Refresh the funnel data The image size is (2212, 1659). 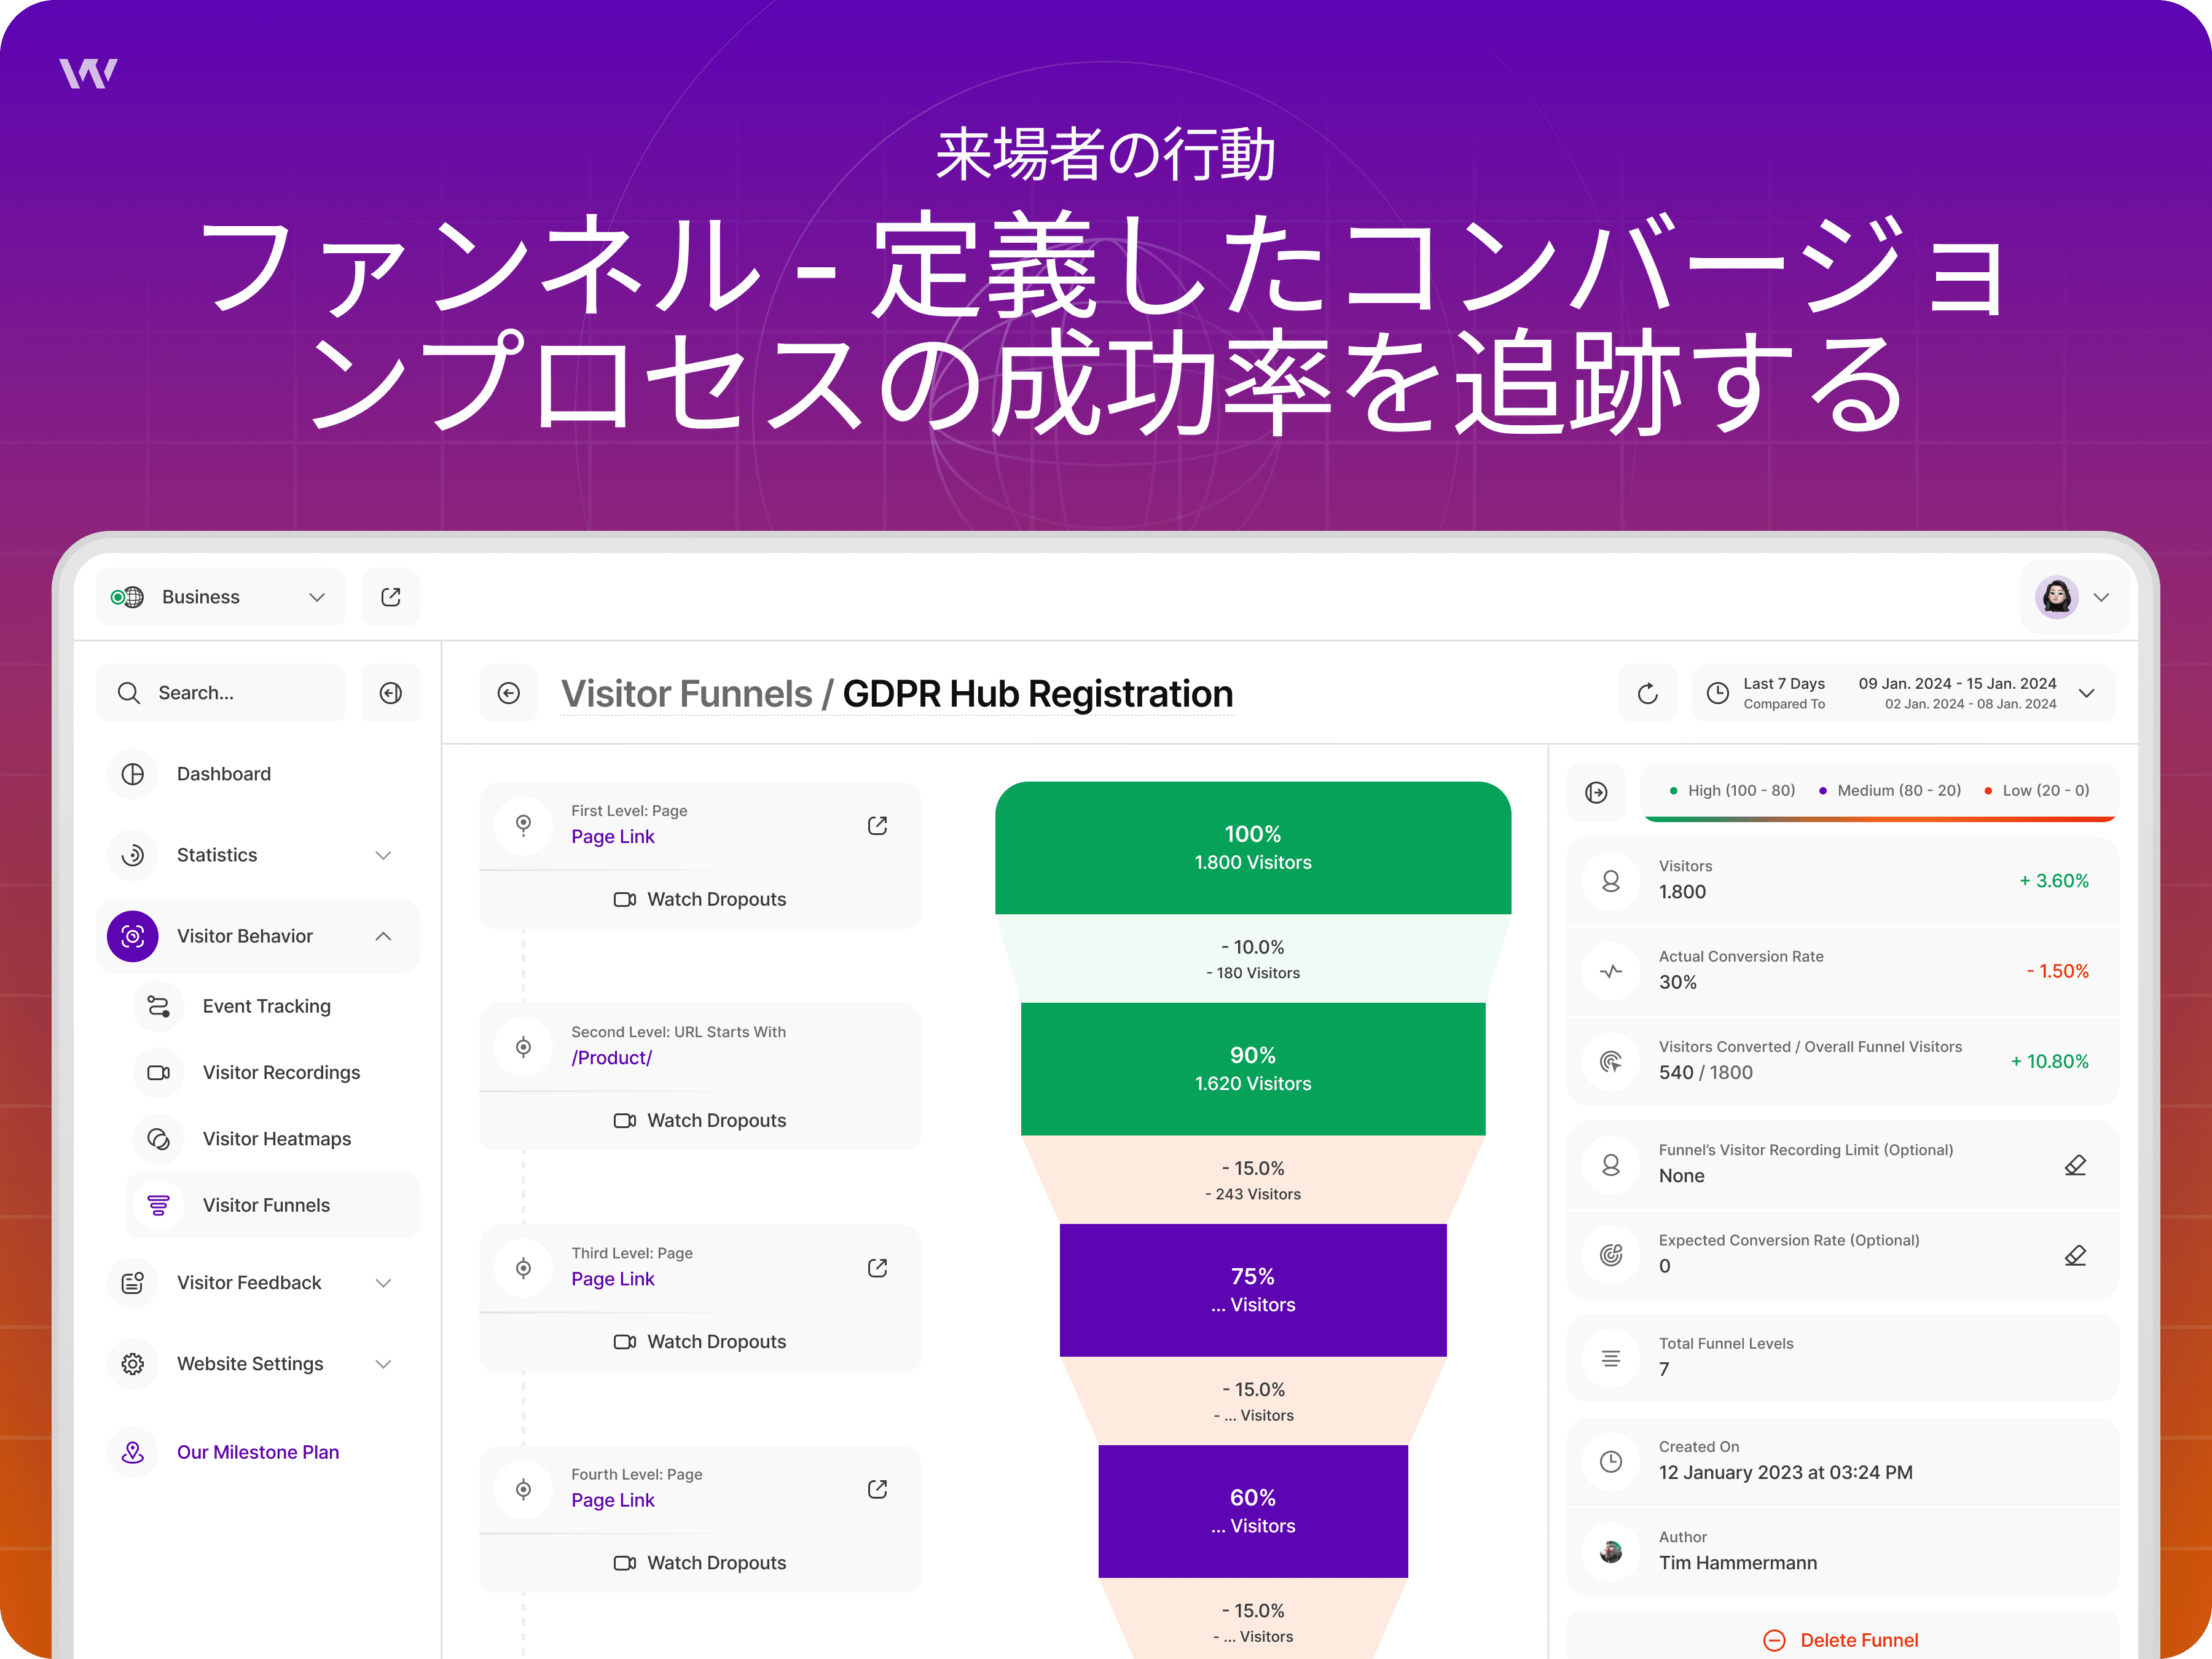[x=1648, y=693]
